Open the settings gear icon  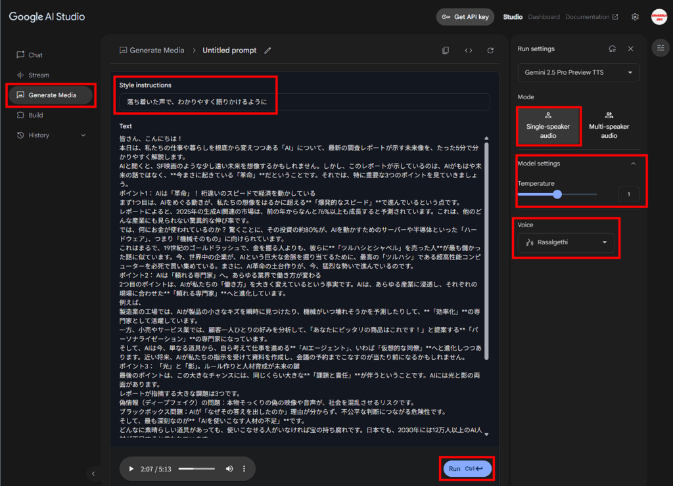635,17
